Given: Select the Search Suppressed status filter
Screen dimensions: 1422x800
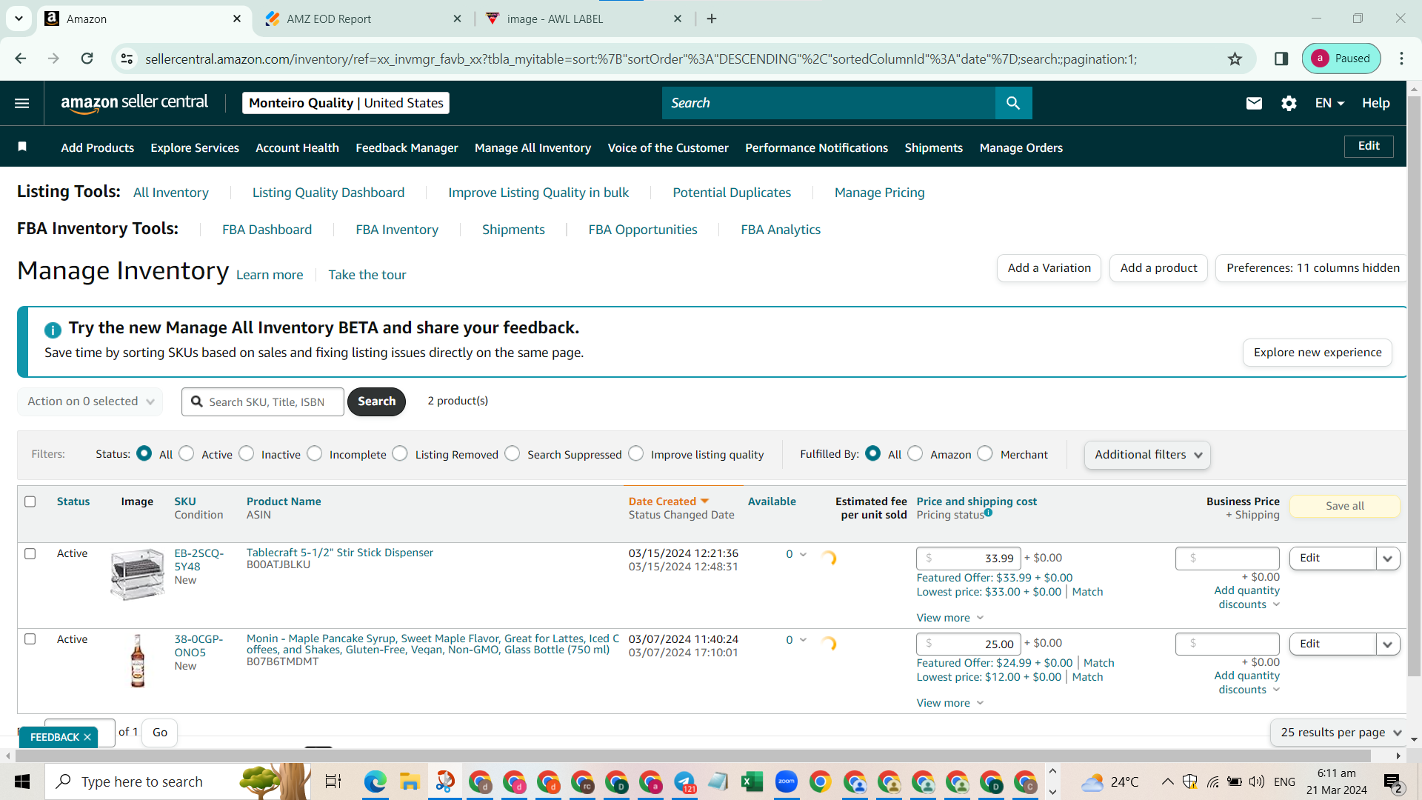Looking at the screenshot, I should point(513,453).
